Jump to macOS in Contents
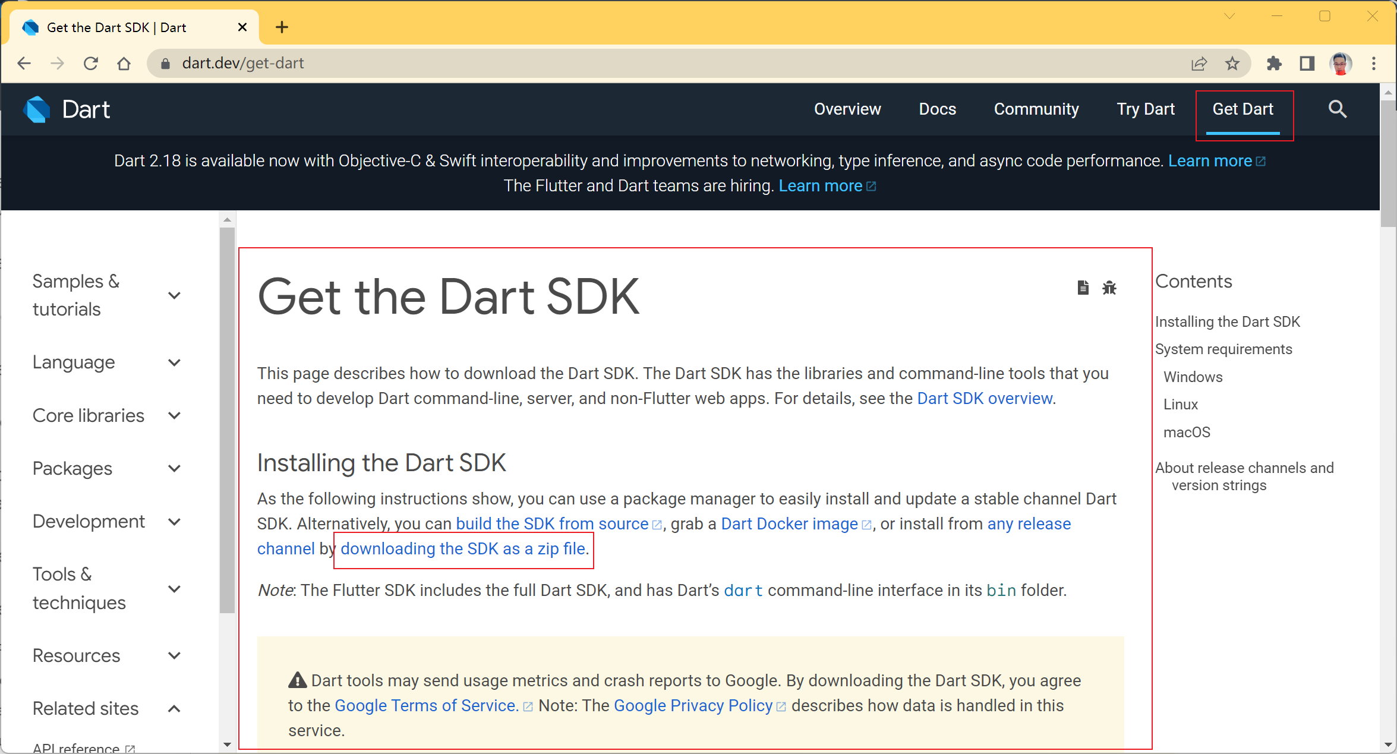 1187,432
